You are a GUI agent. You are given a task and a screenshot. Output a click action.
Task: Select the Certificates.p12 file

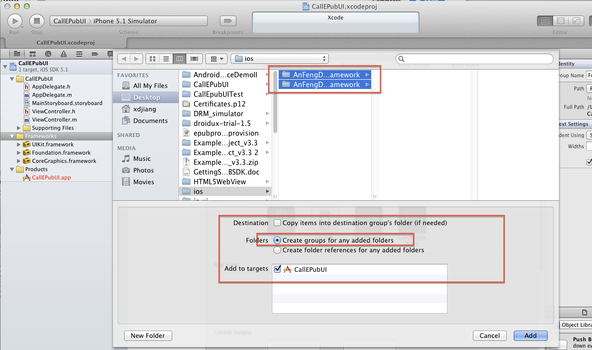(225, 104)
